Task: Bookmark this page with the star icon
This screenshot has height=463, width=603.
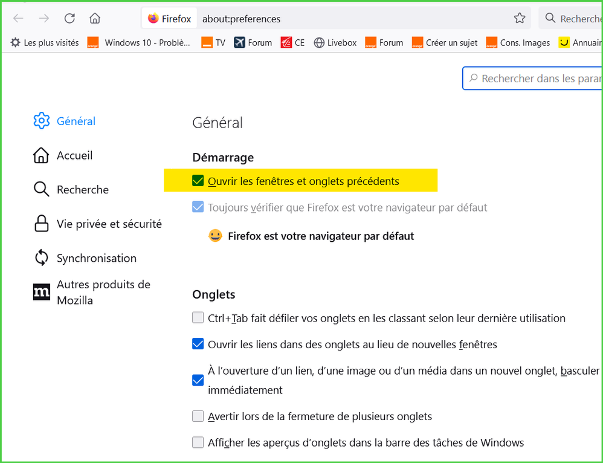Action: coord(520,18)
